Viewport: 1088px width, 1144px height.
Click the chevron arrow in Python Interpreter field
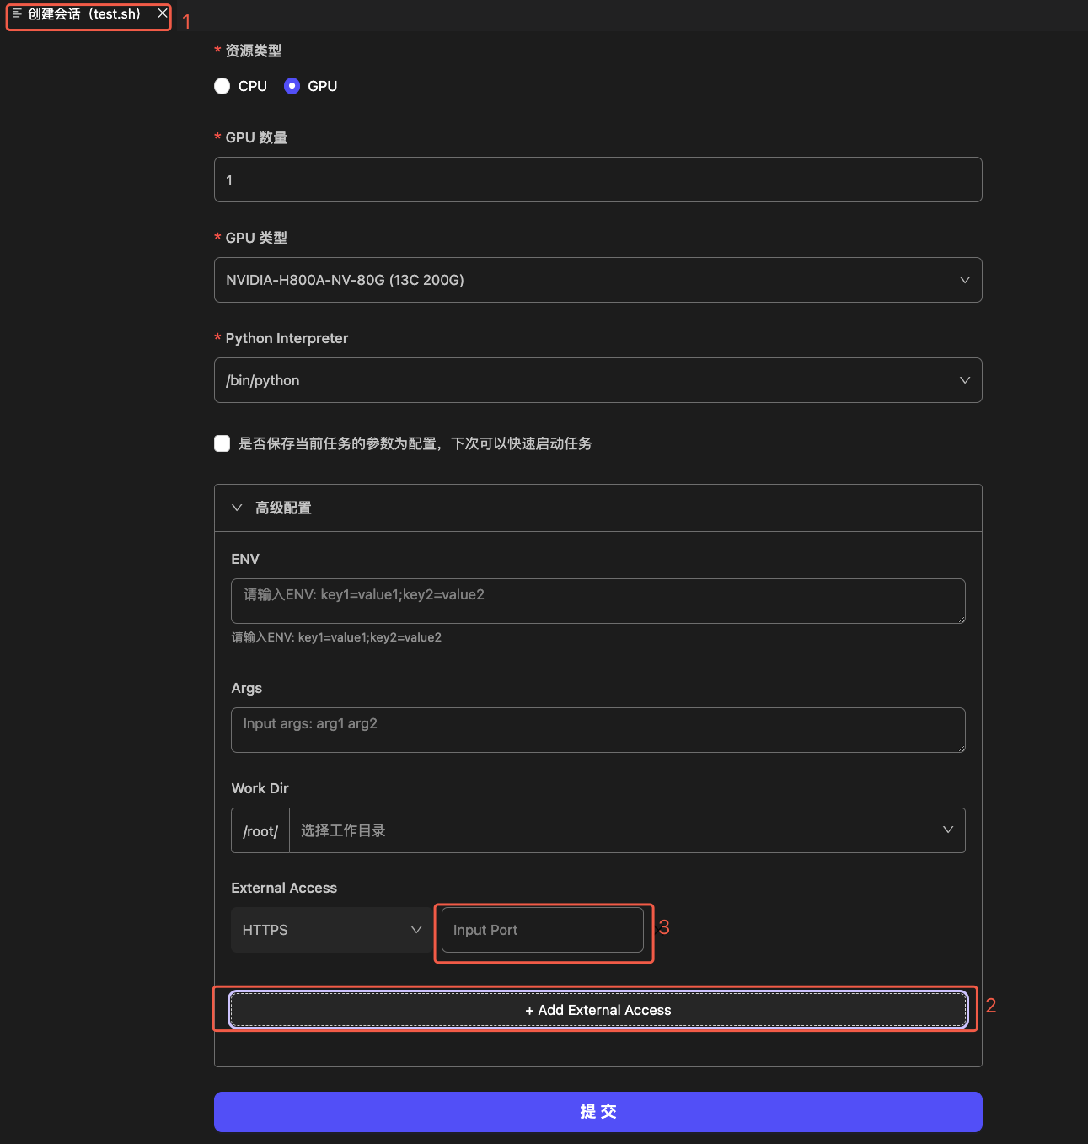(x=965, y=380)
